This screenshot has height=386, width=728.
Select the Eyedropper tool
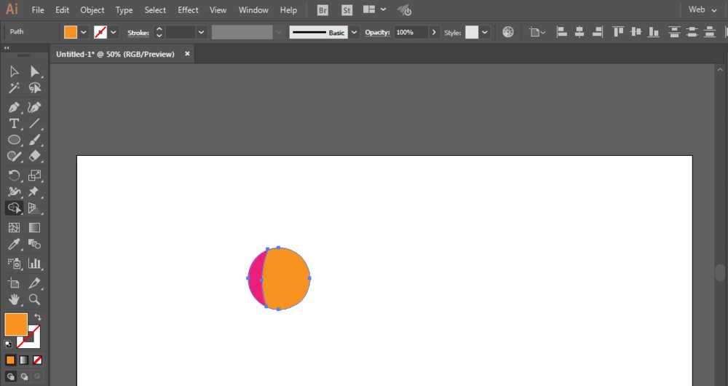pos(14,244)
